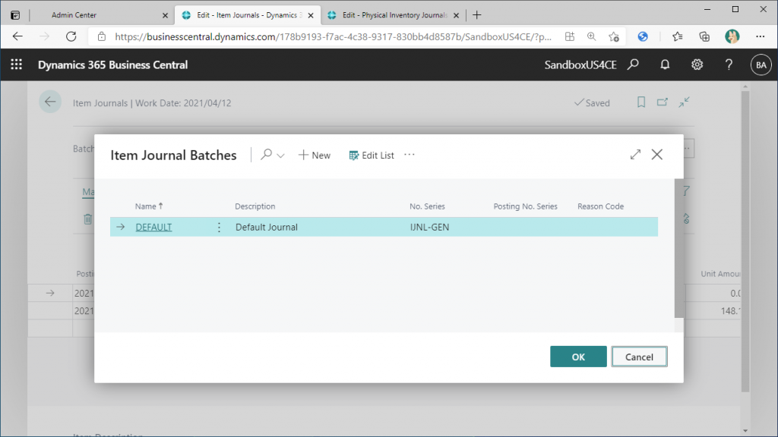
Task: Click Edit List in the dialog
Action: tap(372, 155)
